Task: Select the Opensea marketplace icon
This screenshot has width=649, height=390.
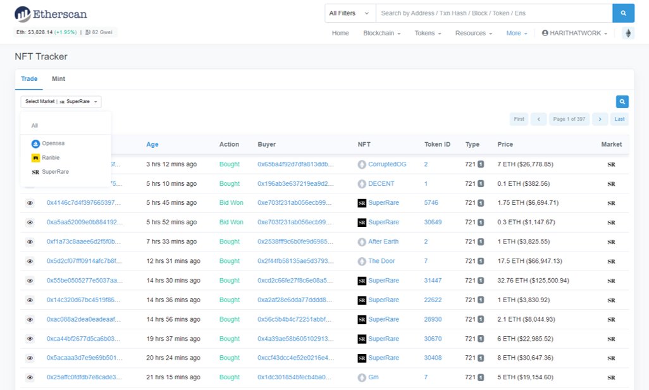Action: click(x=36, y=143)
